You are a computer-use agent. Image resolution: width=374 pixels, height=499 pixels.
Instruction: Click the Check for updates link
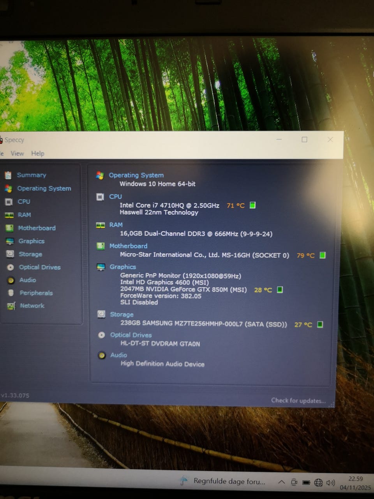click(x=298, y=400)
